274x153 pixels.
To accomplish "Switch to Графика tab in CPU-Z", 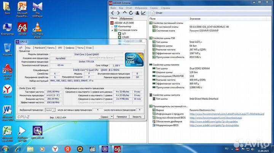I will pyautogui.click(x=70, y=48).
